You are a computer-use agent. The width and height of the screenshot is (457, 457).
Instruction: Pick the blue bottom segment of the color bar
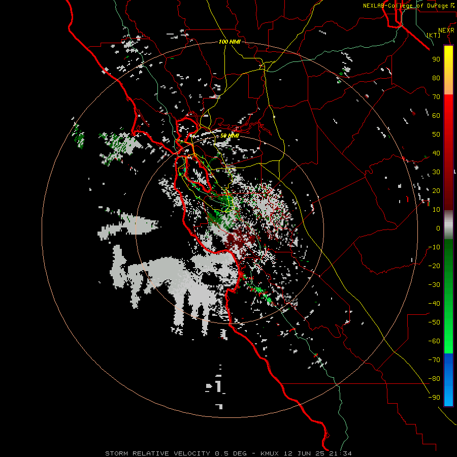coord(448,380)
